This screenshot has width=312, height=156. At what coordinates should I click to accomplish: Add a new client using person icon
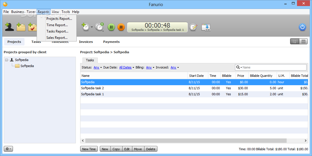[x=9, y=27]
